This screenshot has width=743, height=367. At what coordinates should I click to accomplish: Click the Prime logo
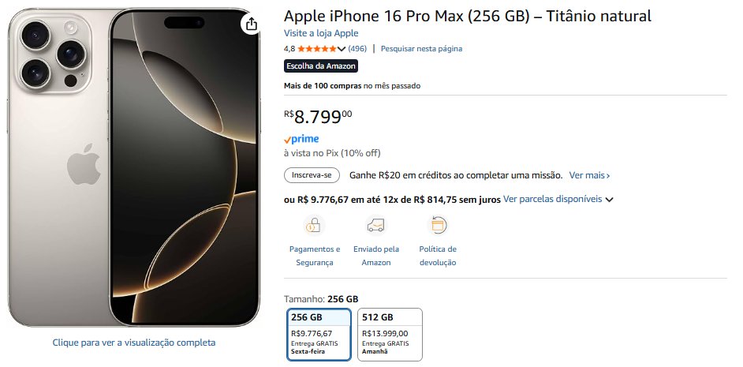301,139
